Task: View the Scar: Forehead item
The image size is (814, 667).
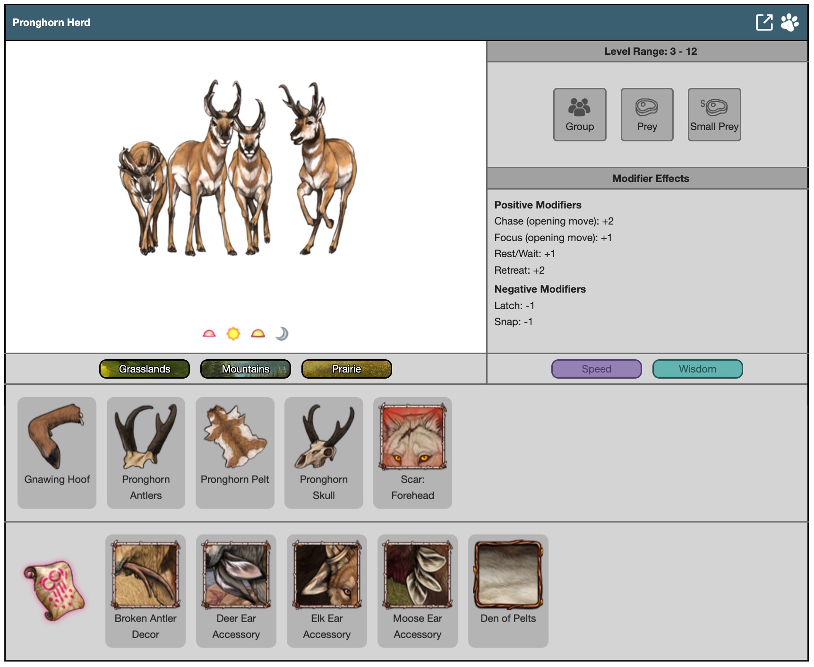Action: [x=412, y=452]
